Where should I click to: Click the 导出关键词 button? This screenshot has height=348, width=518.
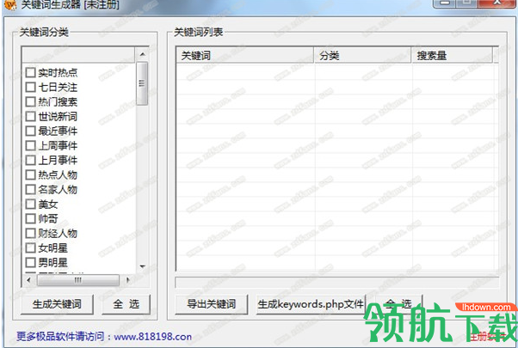point(212,304)
